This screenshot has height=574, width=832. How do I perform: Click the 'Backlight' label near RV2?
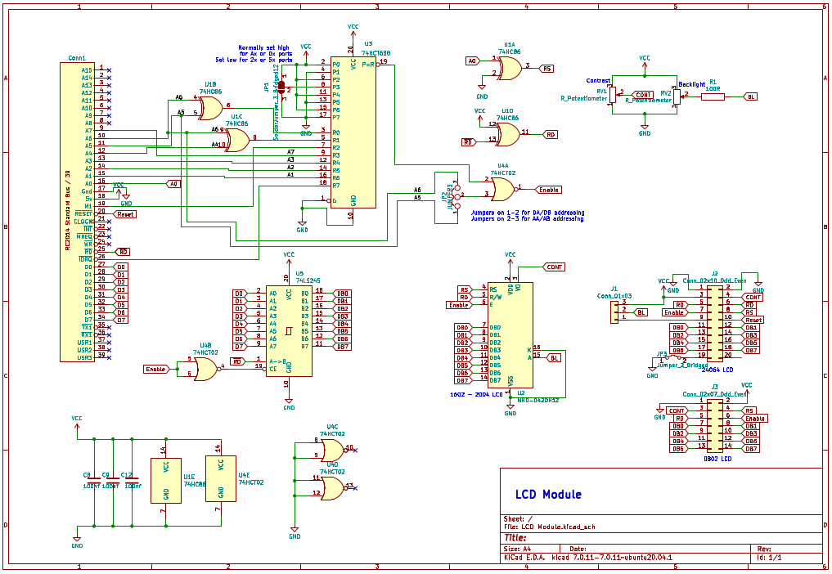coord(692,84)
